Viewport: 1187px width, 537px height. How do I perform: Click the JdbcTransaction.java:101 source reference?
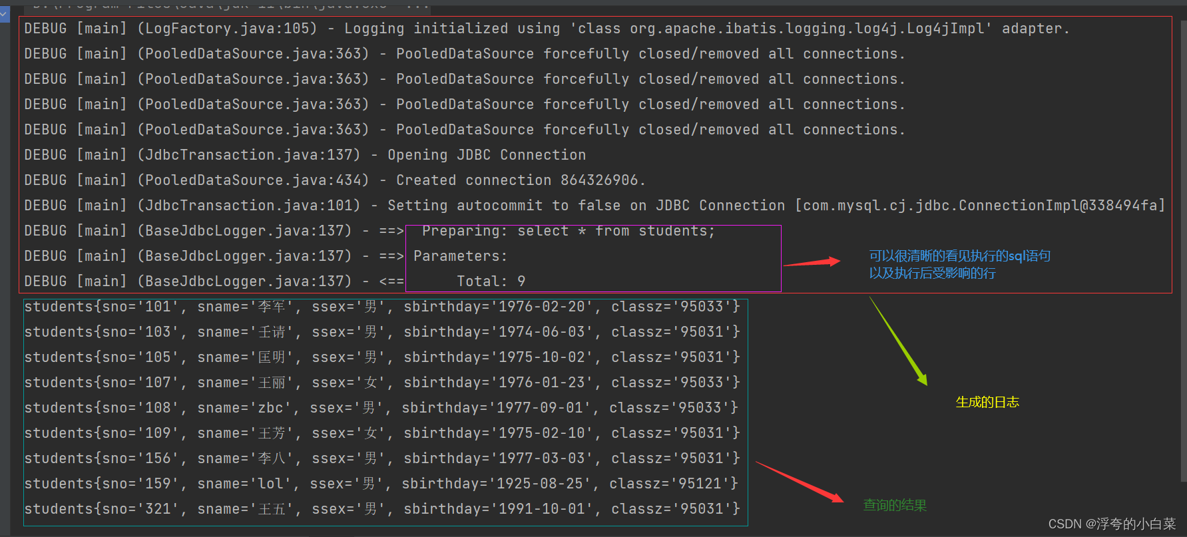(x=248, y=206)
